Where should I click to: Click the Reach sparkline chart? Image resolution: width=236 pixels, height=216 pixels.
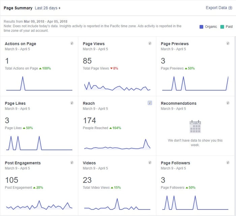[117, 145]
